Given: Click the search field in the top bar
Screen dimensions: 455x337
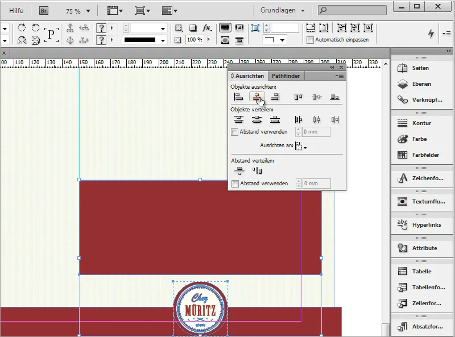Looking at the screenshot, I should pos(352,10).
